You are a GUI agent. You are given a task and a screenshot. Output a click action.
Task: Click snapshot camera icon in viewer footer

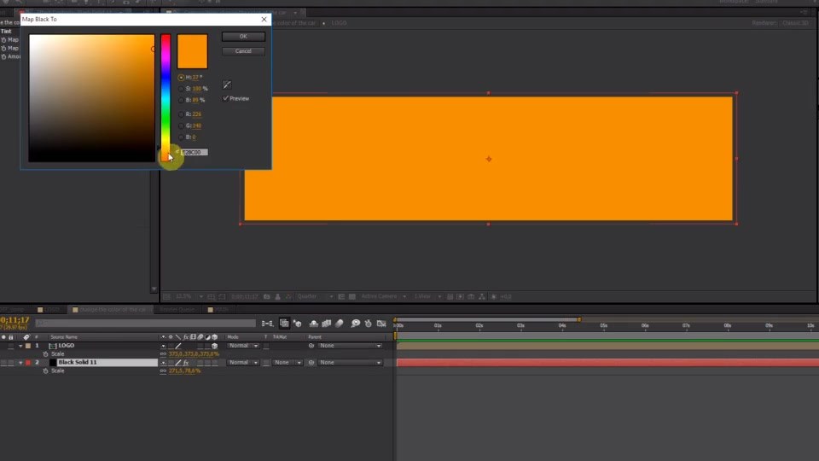coord(267,296)
